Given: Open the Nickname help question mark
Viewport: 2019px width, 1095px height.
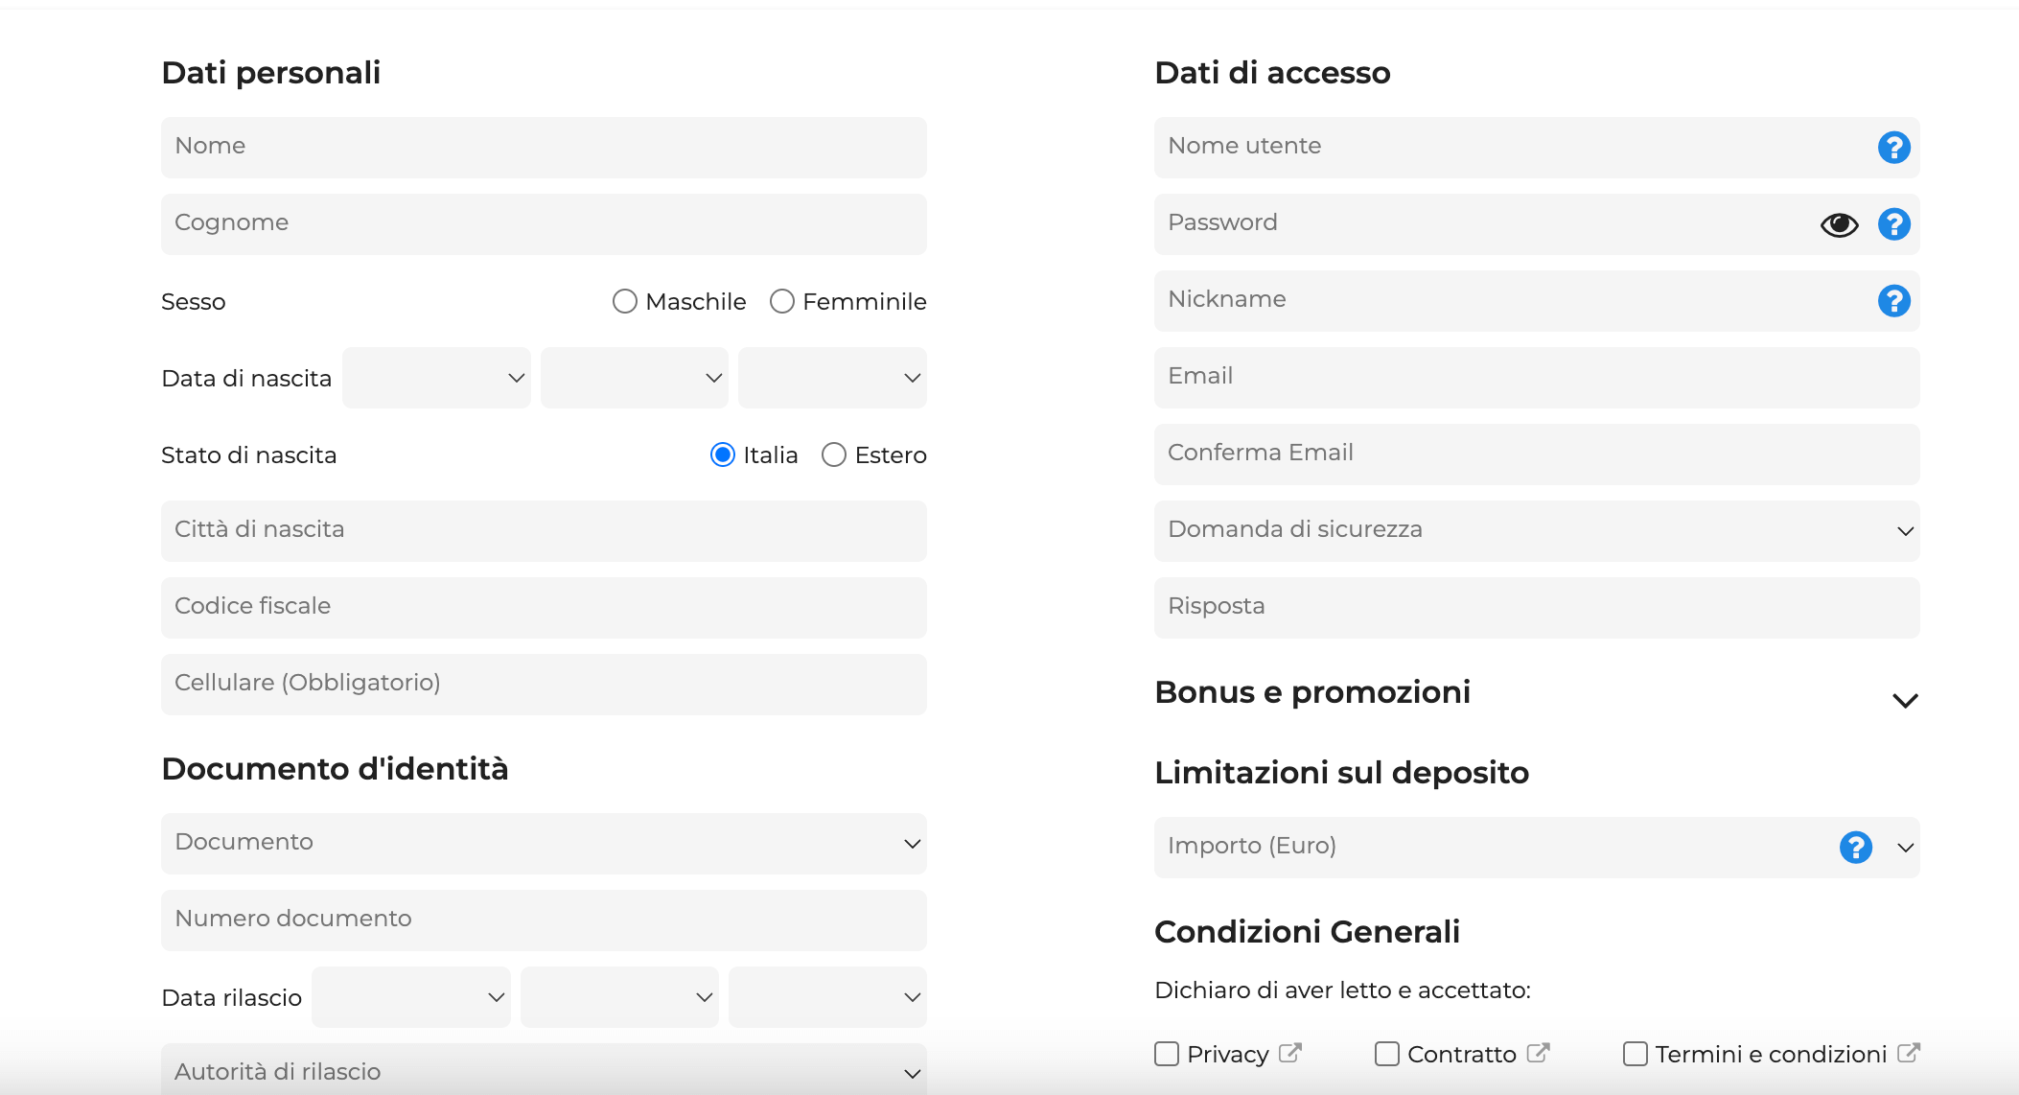Looking at the screenshot, I should click(x=1893, y=301).
